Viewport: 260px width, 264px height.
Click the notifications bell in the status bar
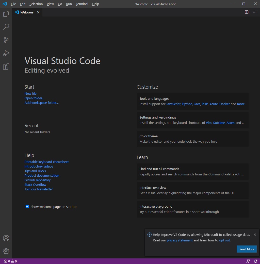point(256,261)
